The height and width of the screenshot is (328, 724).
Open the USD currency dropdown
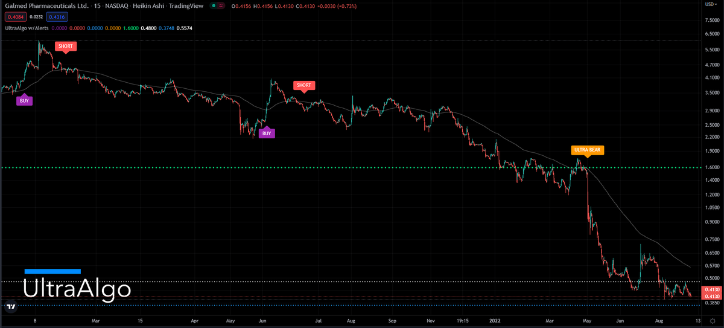pos(713,4)
